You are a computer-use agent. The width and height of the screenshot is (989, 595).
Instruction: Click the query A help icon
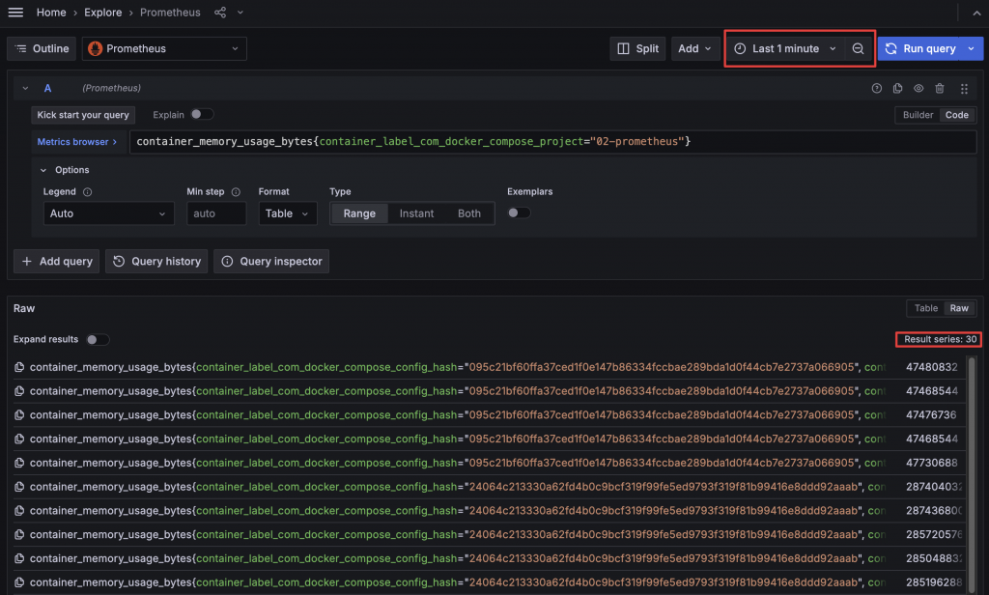pos(877,88)
